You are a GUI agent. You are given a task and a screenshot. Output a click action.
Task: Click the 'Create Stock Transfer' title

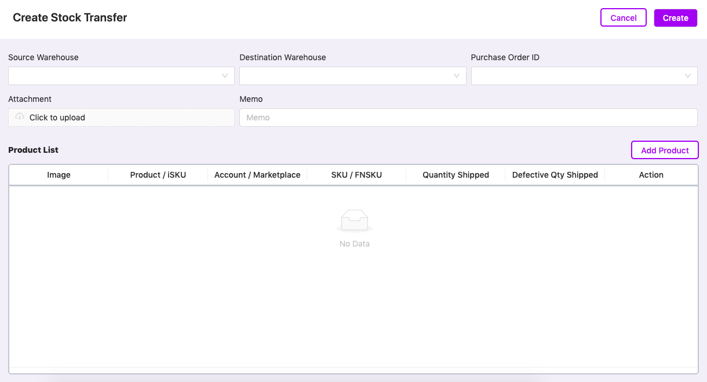point(70,17)
